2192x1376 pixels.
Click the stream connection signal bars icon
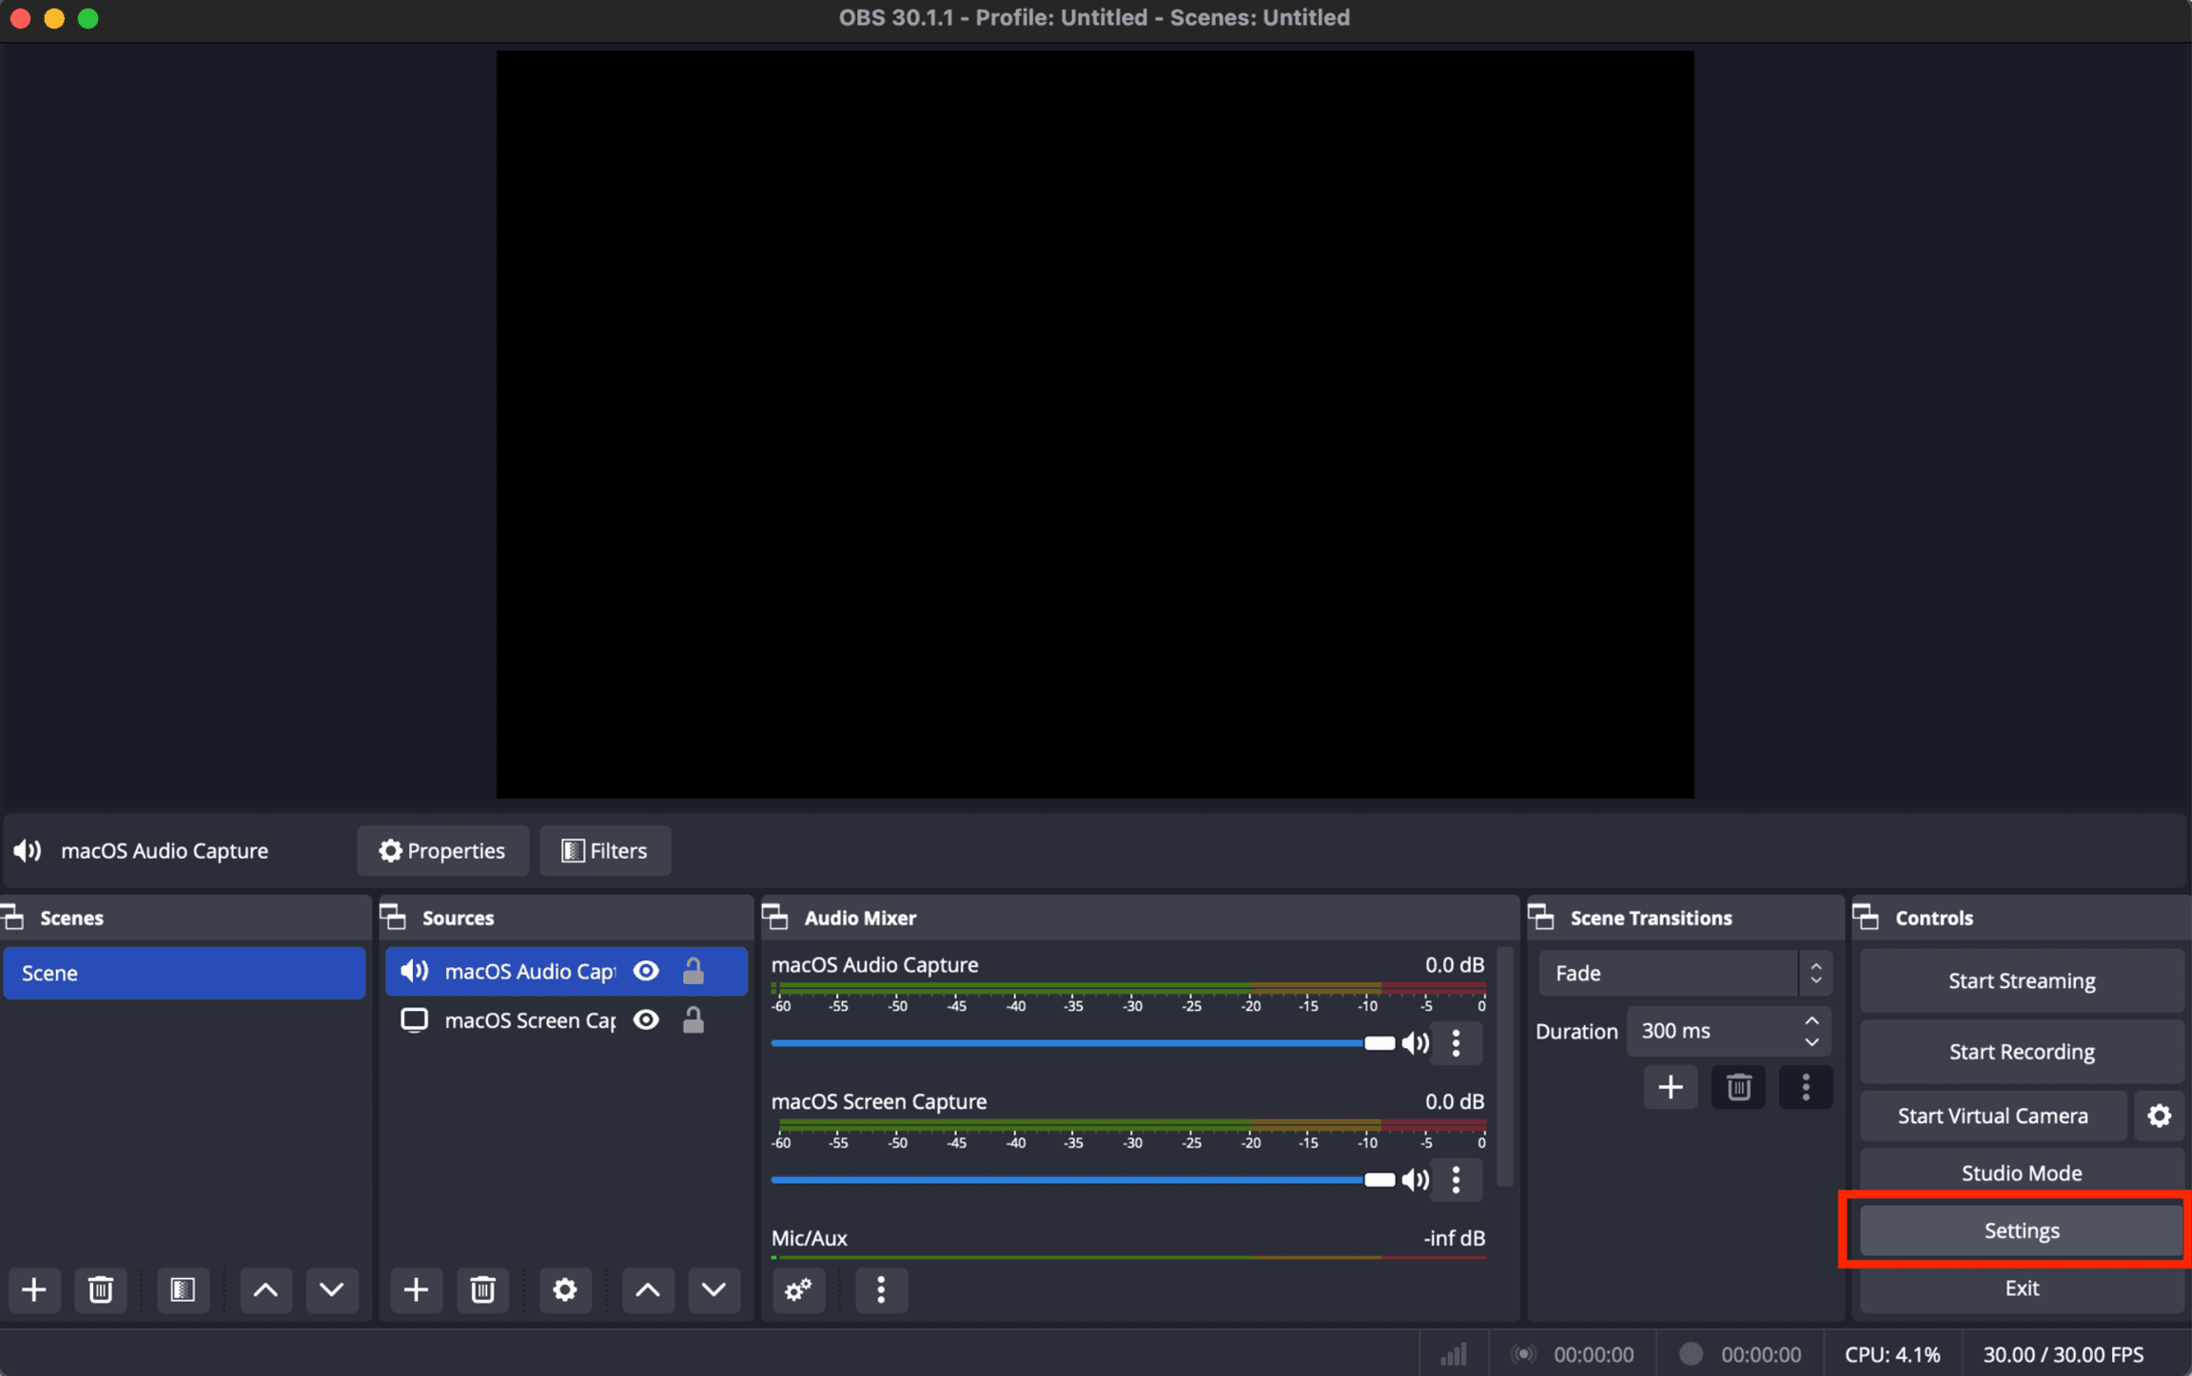tap(1454, 1354)
